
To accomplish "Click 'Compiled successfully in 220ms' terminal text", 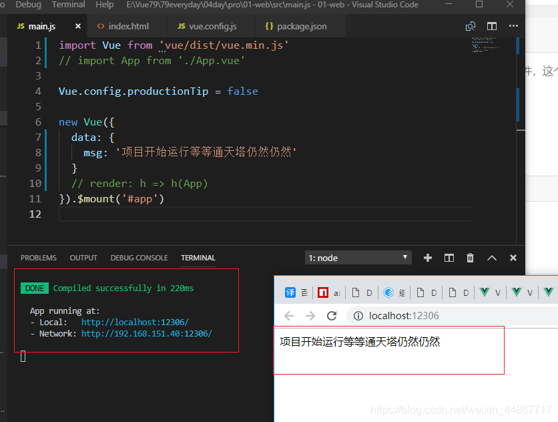I will (x=123, y=288).
